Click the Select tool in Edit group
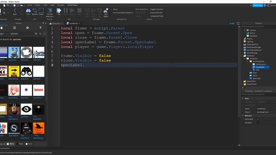 pos(41,10)
